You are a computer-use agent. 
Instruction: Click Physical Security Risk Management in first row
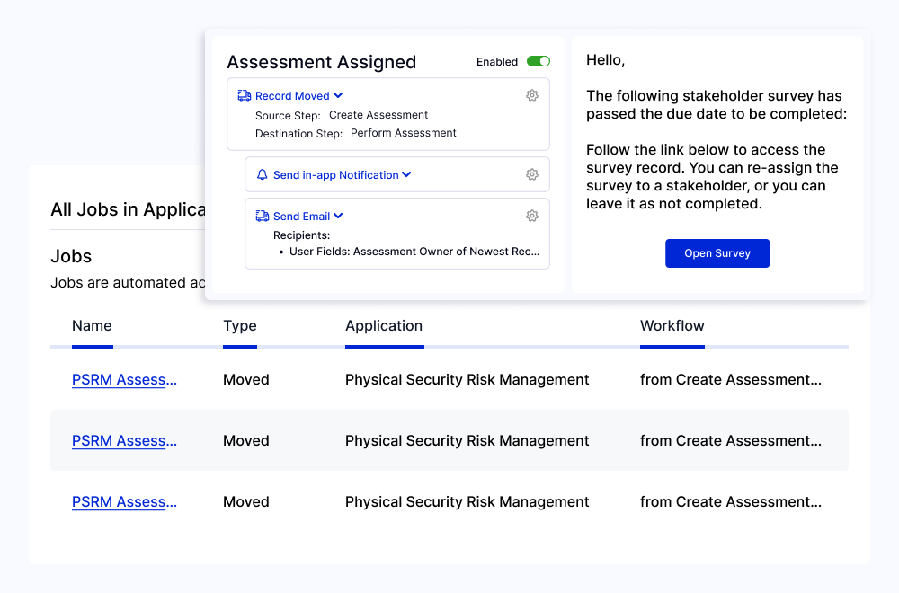pyautogui.click(x=467, y=379)
